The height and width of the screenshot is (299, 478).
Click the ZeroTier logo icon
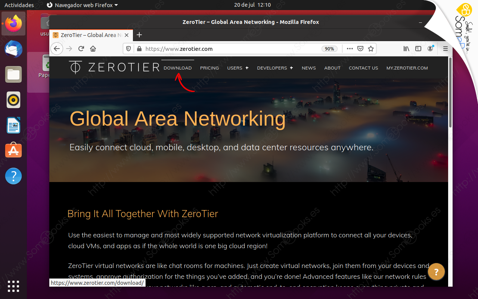click(75, 67)
